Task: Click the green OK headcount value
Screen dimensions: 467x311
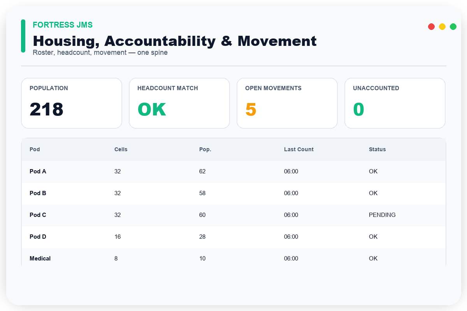Action: [152, 110]
